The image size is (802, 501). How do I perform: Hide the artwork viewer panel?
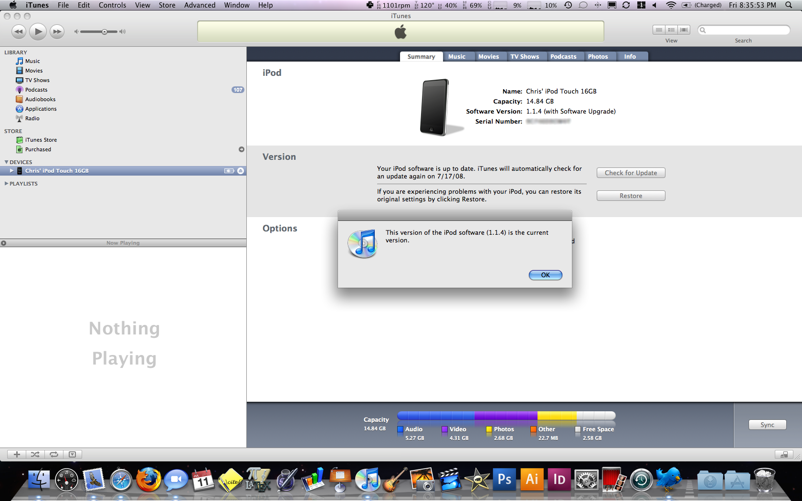73,454
